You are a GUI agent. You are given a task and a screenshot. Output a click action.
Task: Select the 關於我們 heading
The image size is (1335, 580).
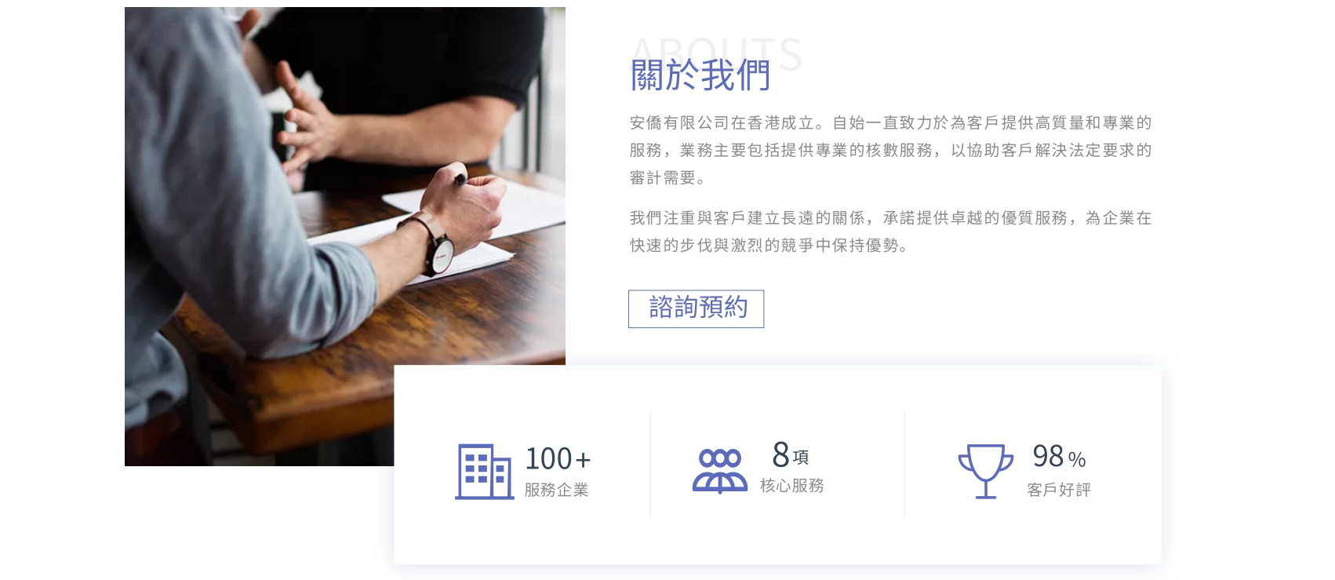tap(701, 75)
